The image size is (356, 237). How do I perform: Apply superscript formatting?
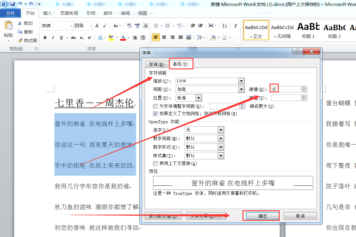90,38
